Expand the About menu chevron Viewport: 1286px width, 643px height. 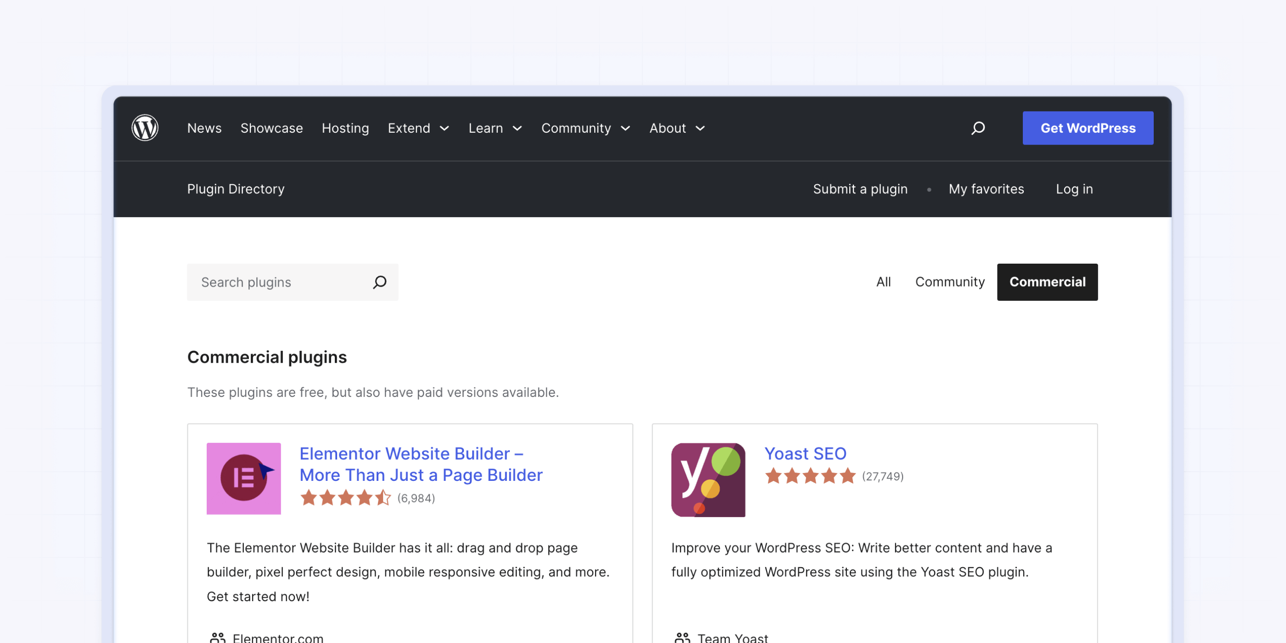point(700,128)
